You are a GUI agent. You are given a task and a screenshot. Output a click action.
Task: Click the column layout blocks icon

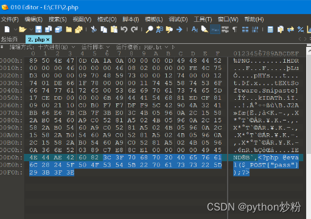[x=245, y=30]
